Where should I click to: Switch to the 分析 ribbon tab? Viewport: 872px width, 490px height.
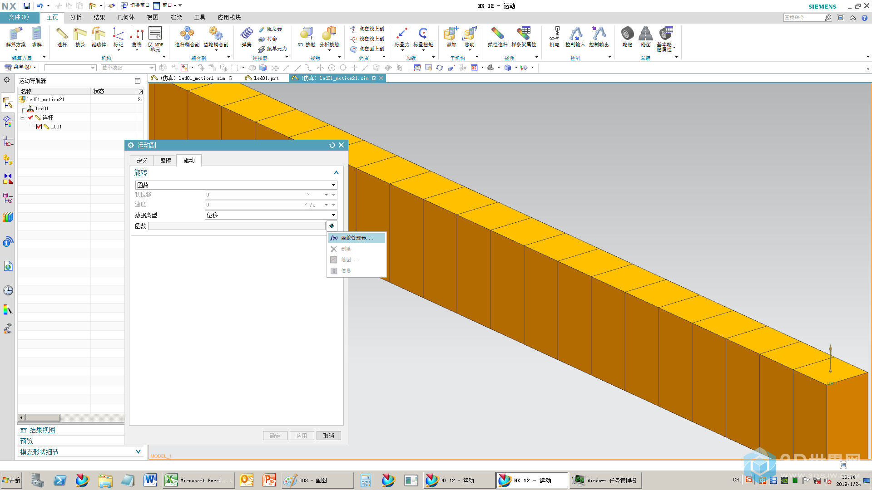(x=76, y=17)
